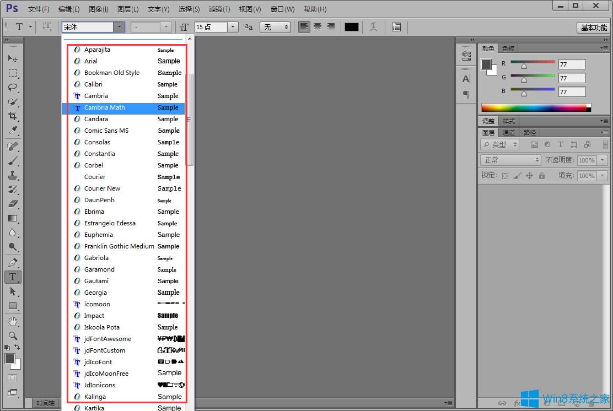Enable center text alignment

tap(318, 27)
